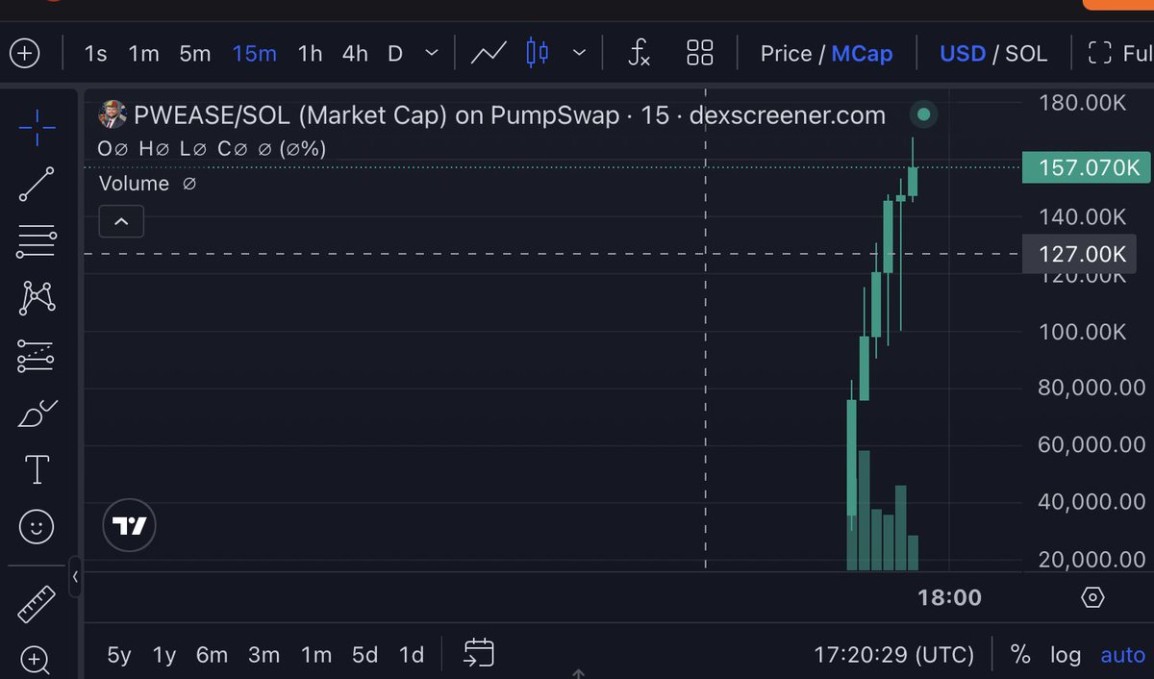Select the crosshair cursor tool

pyautogui.click(x=37, y=127)
